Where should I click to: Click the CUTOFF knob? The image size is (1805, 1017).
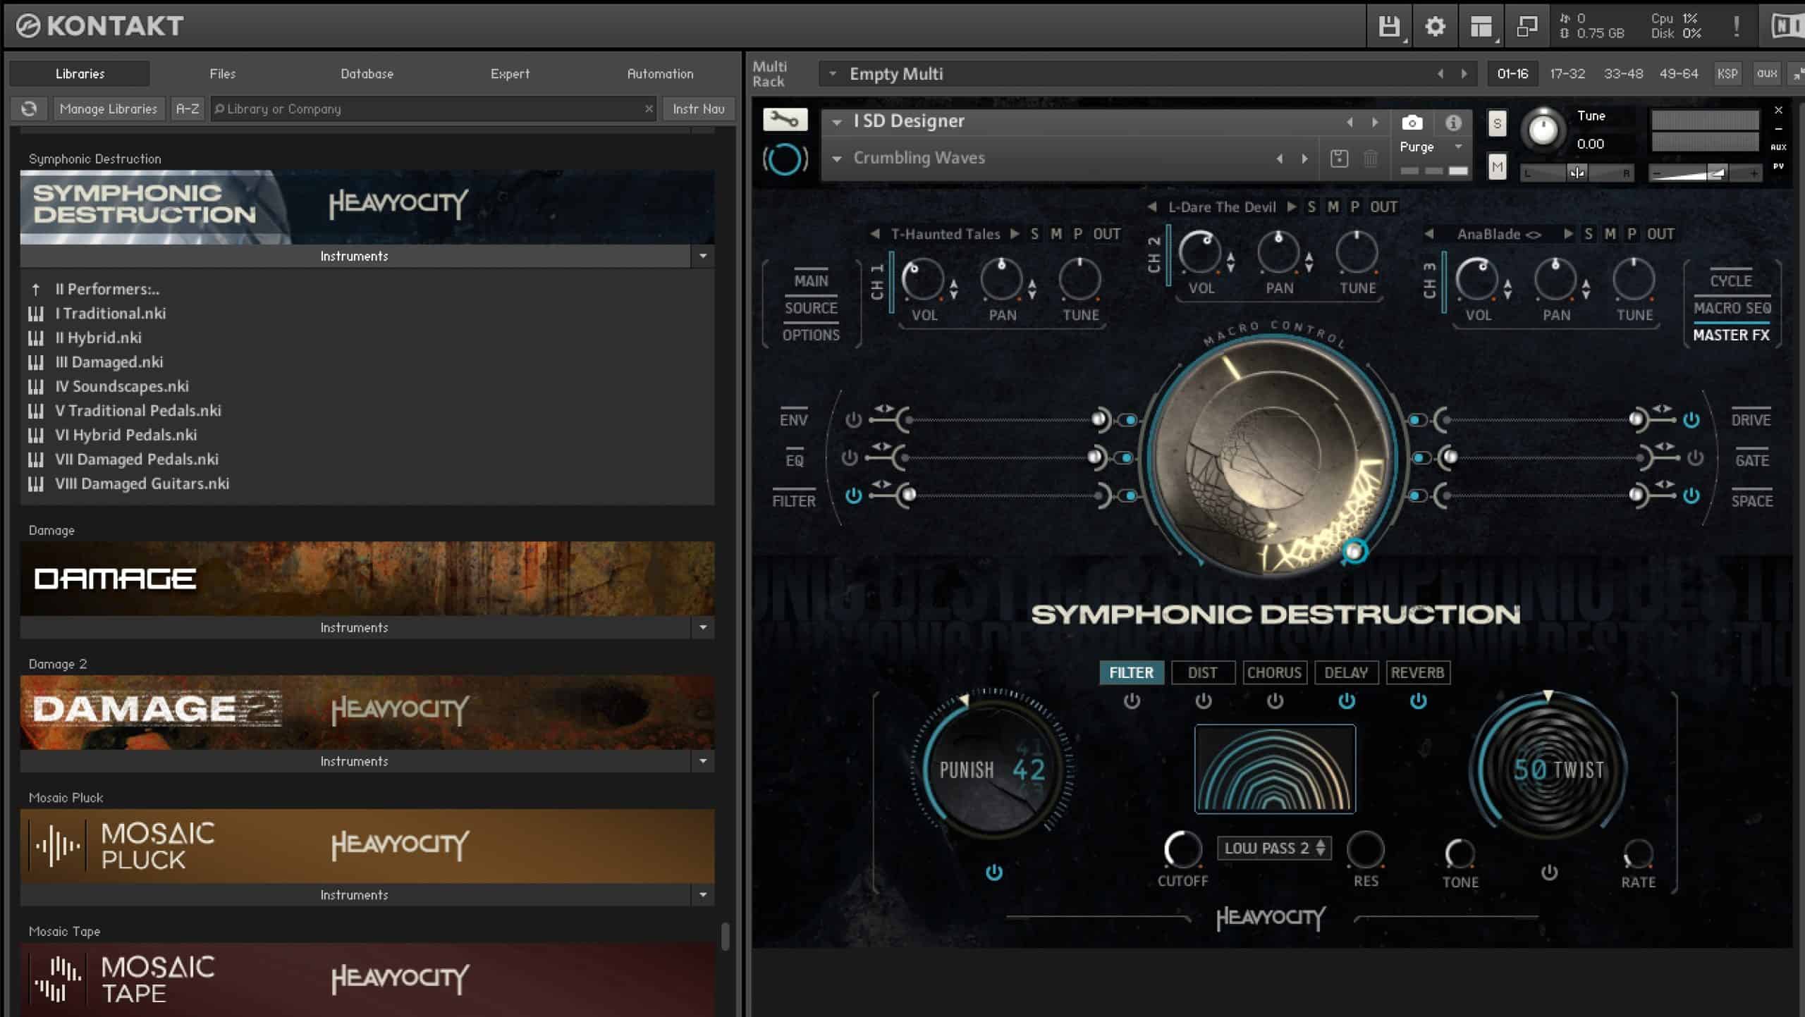(1182, 850)
